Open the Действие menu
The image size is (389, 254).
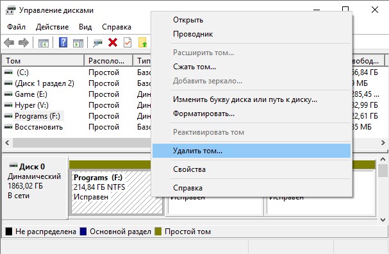coord(52,27)
